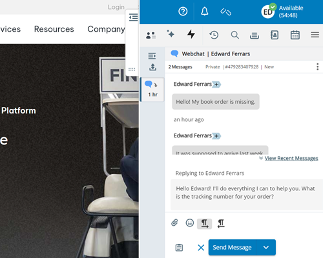Open the three-dot conversation options menu
The width and height of the screenshot is (323, 258).
(317, 67)
